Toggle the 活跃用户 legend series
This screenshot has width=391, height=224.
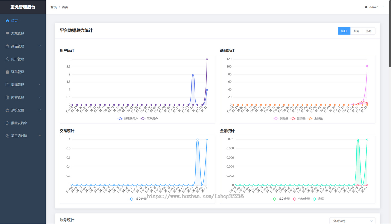point(149,119)
